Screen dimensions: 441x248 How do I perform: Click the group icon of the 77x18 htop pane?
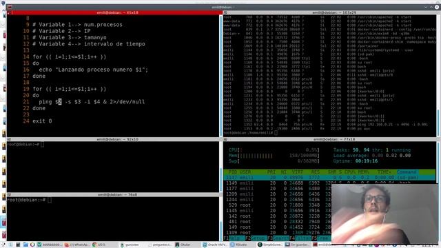click(x=225, y=139)
